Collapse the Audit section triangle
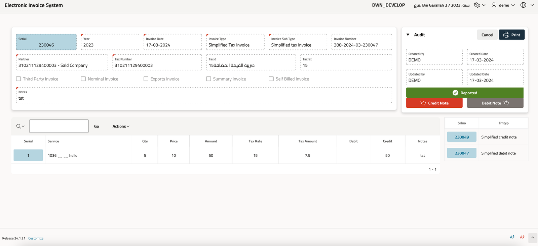 click(408, 35)
